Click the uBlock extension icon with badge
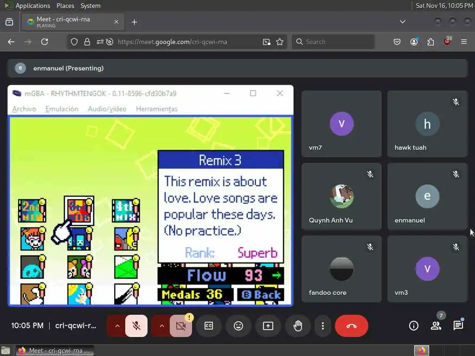Image resolution: width=475 pixels, height=356 pixels. (x=448, y=41)
